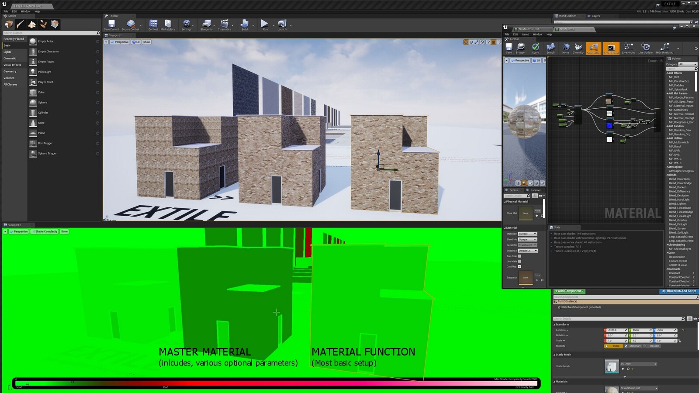Viewport: 699px width, 393px height.
Task: Click the Launch toolbar icon
Action: click(x=282, y=25)
